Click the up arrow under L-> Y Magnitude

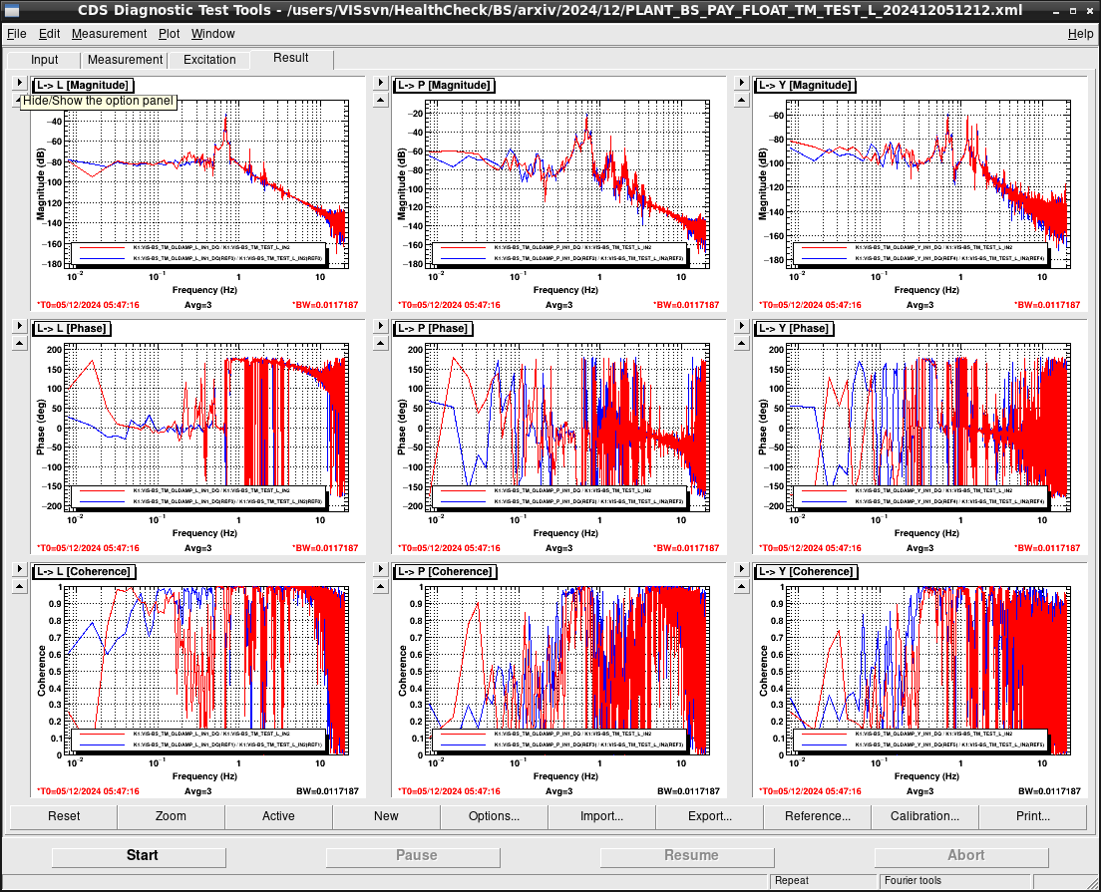pyautogui.click(x=742, y=101)
